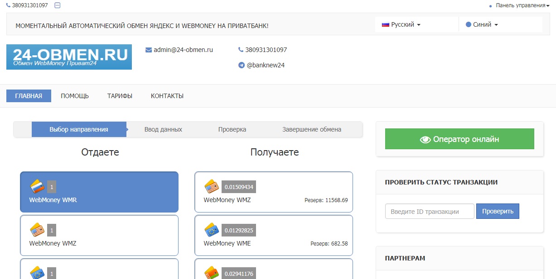Click the Оператор онлайн button
This screenshot has width=556, height=279.
(459, 139)
